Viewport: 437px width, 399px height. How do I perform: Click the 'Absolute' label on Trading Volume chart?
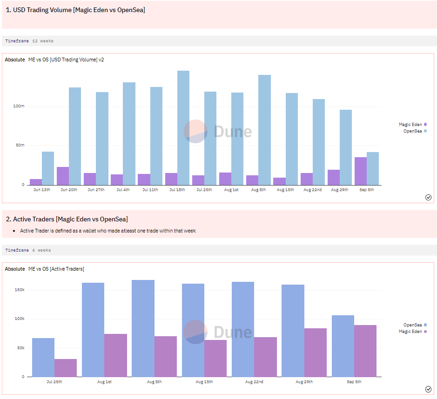pos(15,60)
